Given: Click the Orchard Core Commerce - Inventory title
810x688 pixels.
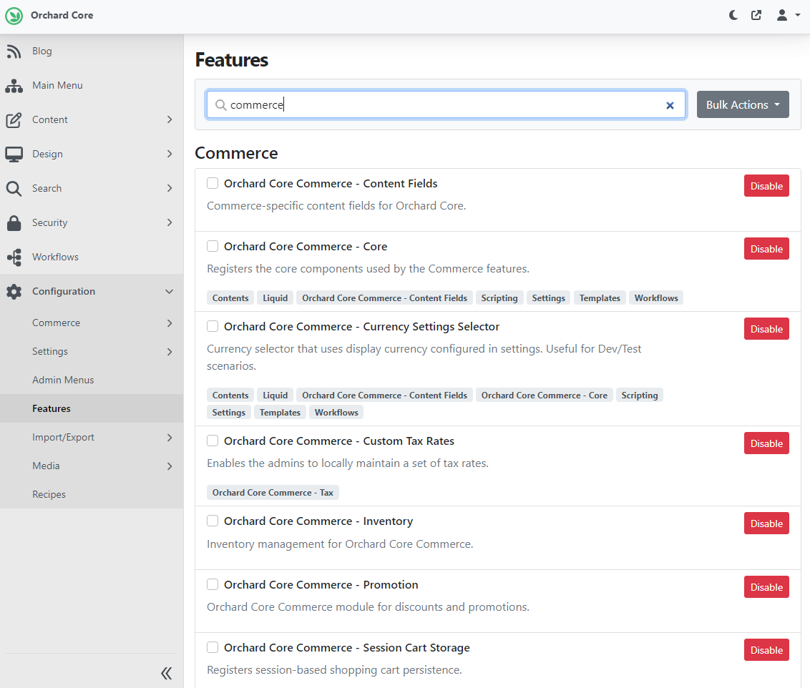Looking at the screenshot, I should [x=318, y=521].
